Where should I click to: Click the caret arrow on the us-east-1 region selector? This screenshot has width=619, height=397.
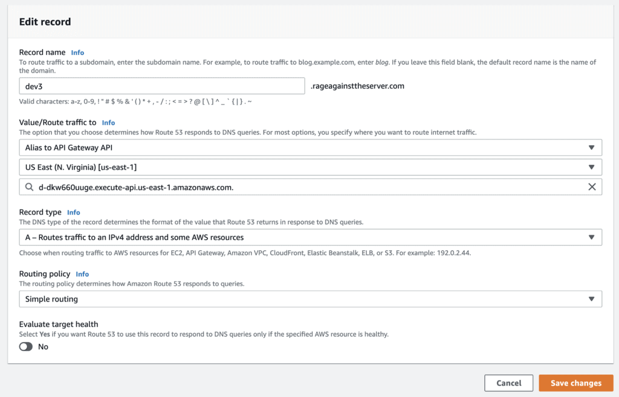(591, 167)
